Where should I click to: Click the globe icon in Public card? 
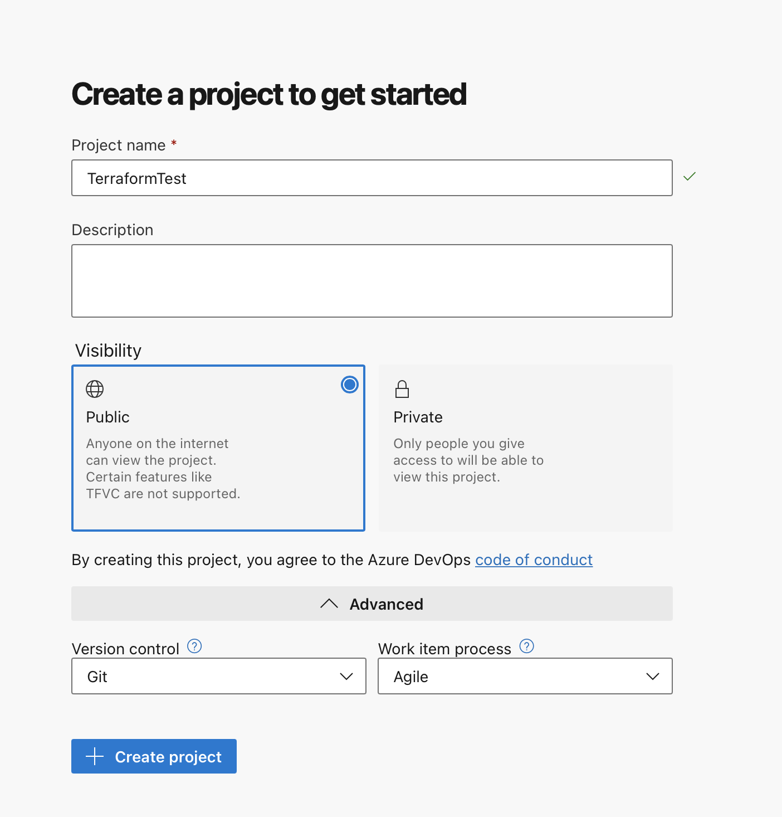click(x=95, y=389)
